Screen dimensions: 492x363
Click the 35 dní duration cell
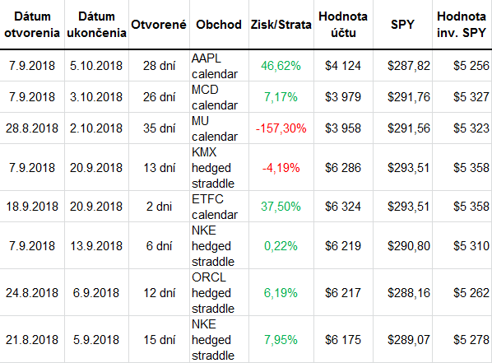click(x=159, y=128)
